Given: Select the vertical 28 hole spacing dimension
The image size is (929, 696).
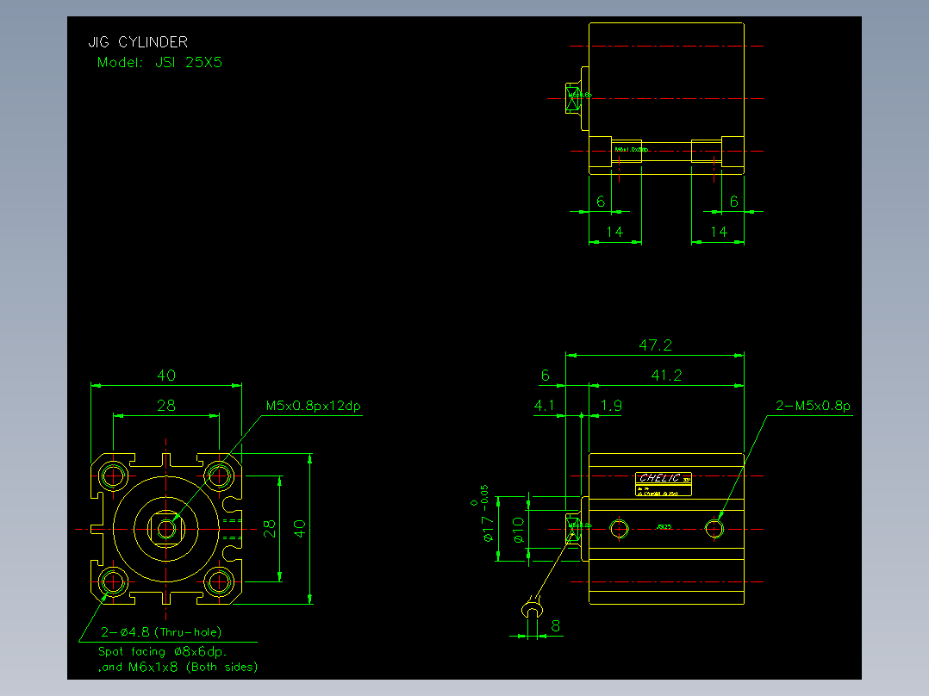Looking at the screenshot, I should click(x=269, y=528).
